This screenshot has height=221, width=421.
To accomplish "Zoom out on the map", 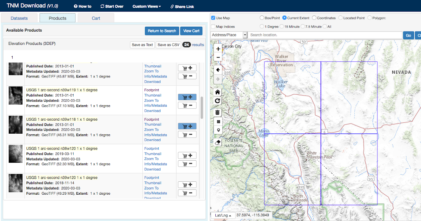I will [x=218, y=57].
